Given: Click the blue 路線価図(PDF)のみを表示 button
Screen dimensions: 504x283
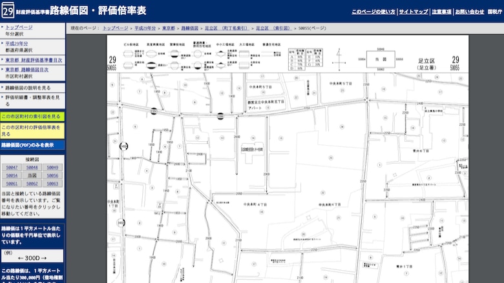Looking at the screenshot, I should pyautogui.click(x=32, y=145).
